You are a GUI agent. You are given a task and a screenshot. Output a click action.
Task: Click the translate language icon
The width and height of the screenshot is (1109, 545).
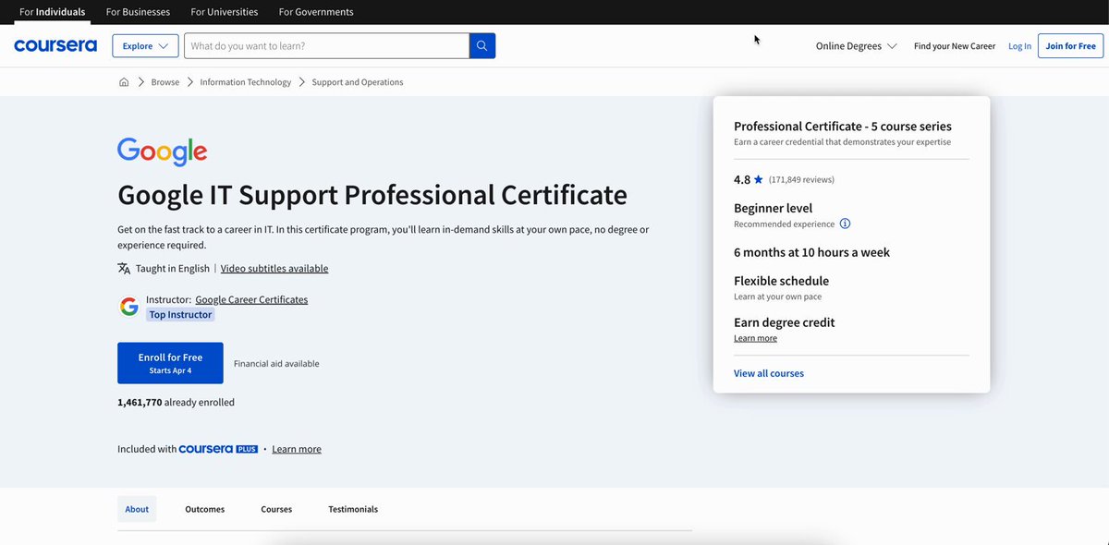124,269
